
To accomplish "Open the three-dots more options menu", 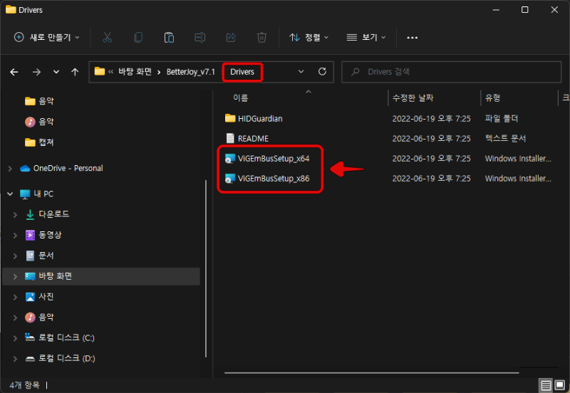I will pos(412,38).
